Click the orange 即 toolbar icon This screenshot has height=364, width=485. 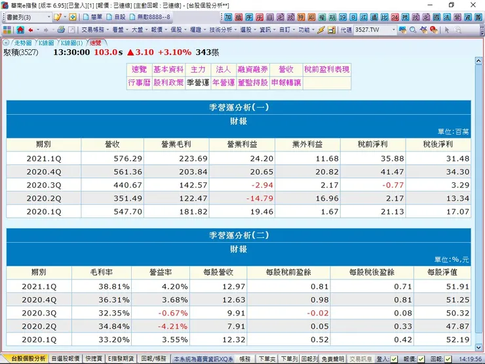[x=311, y=17]
